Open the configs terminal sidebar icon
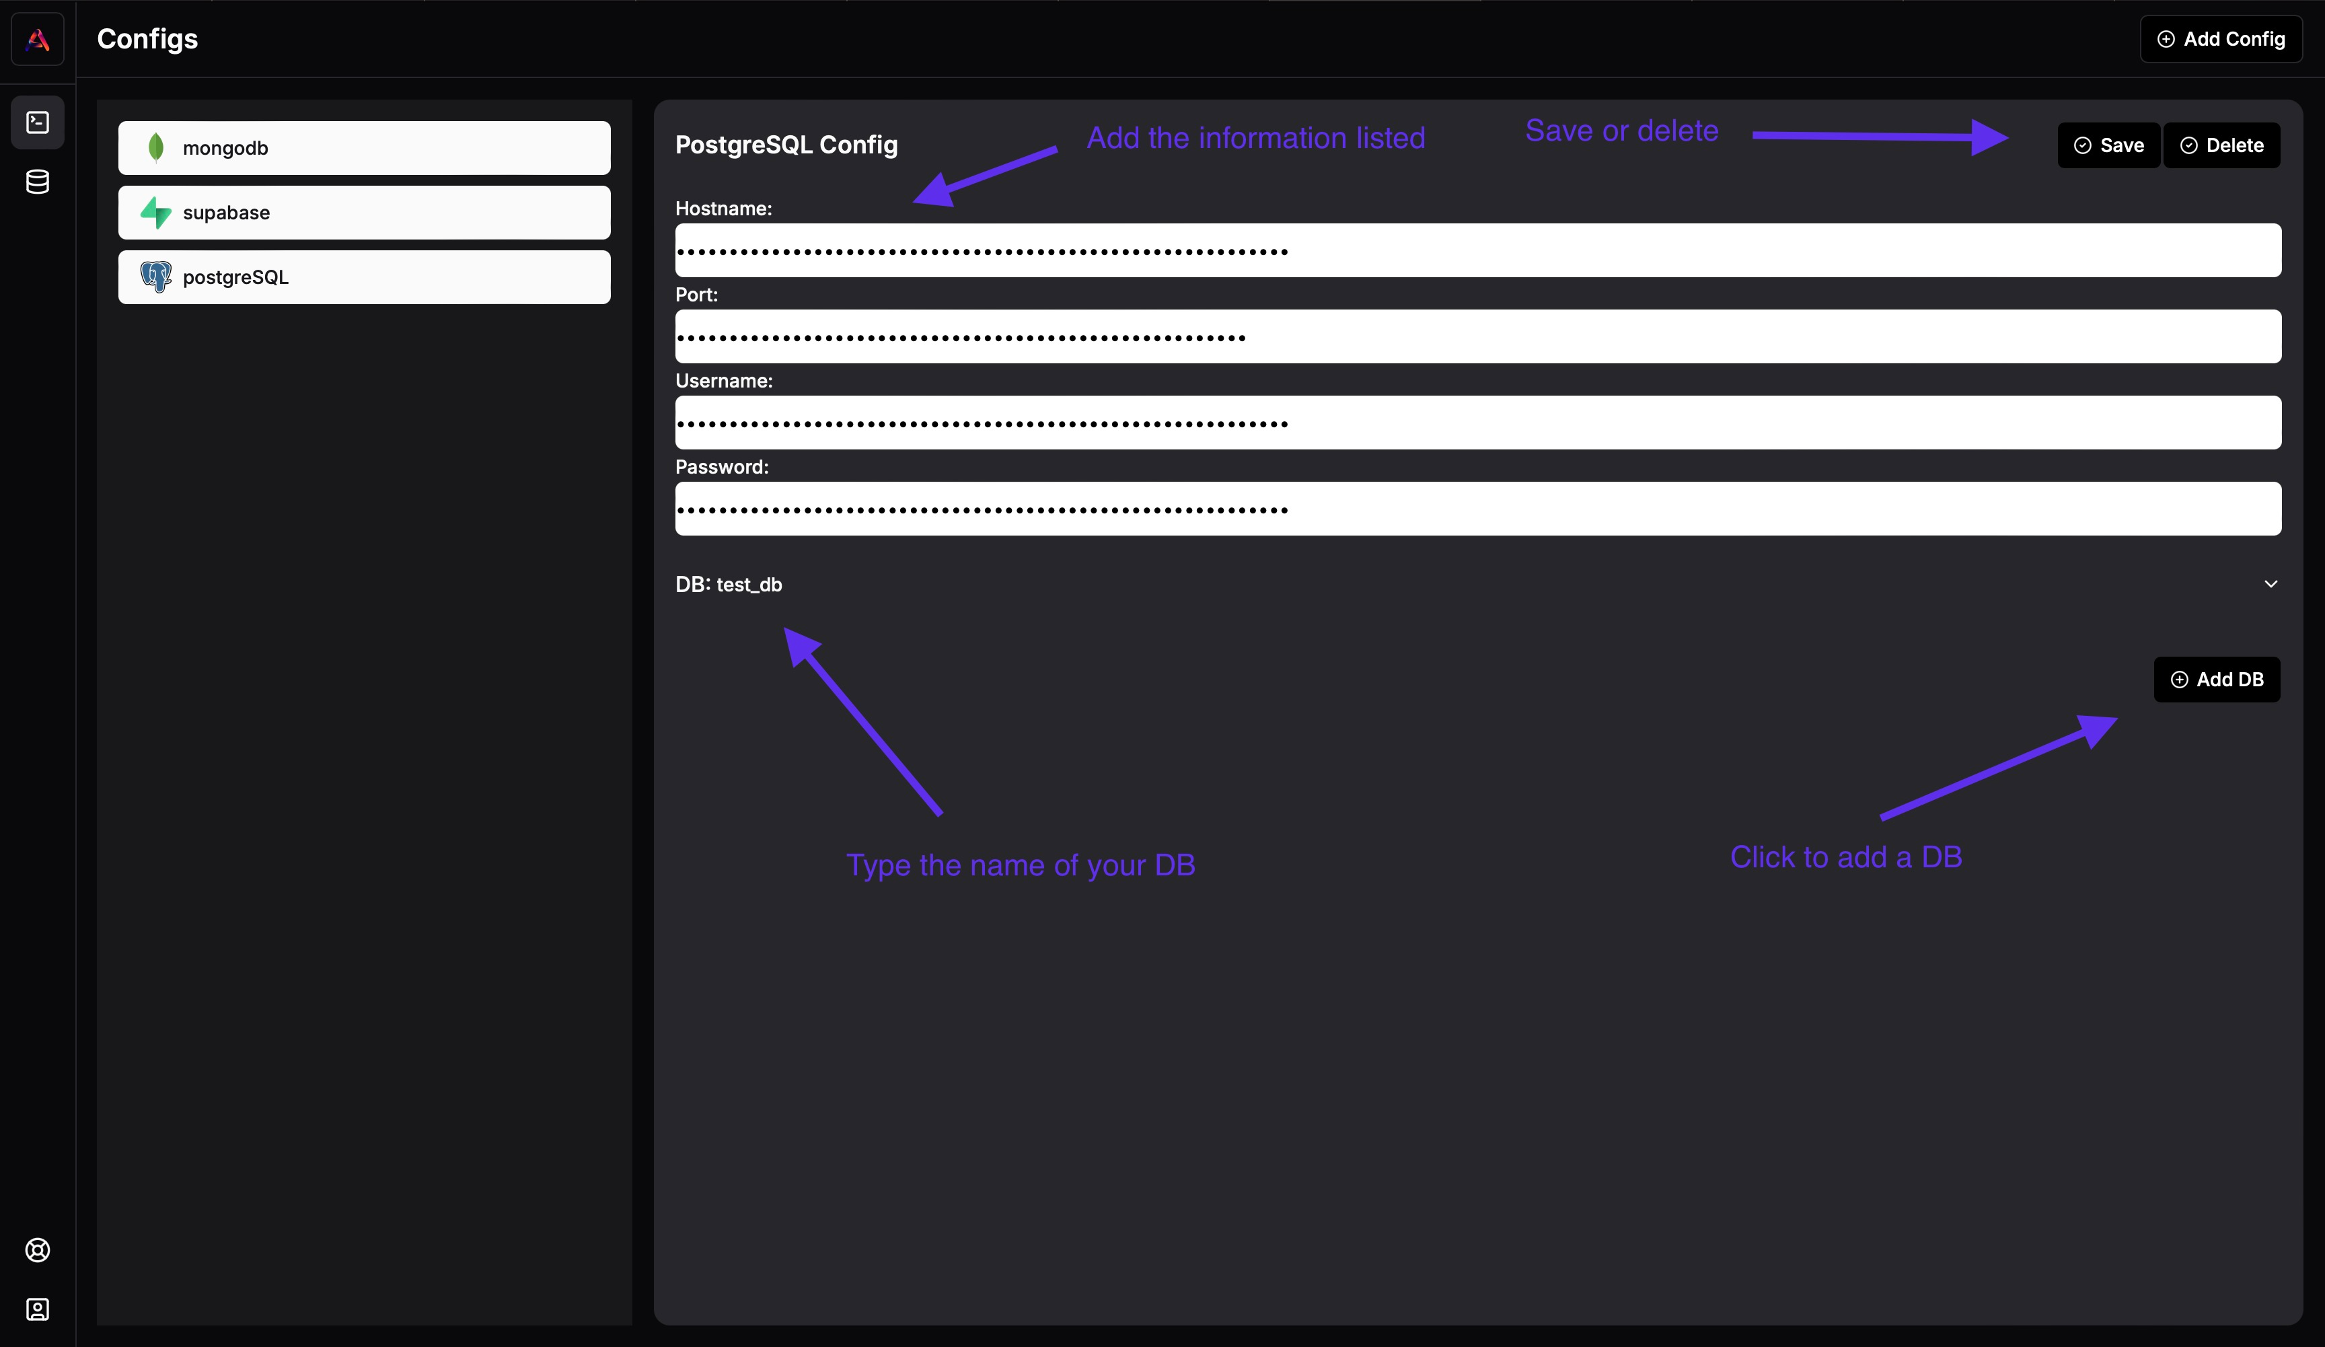2325x1347 pixels. coord(38,122)
